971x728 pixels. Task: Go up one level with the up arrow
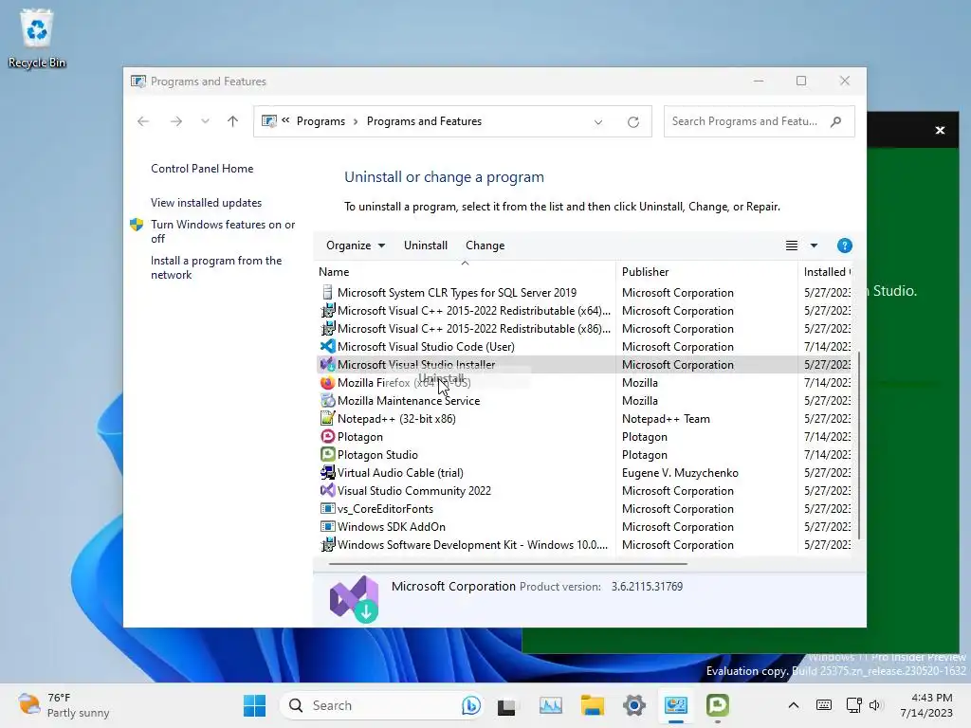coord(233,121)
